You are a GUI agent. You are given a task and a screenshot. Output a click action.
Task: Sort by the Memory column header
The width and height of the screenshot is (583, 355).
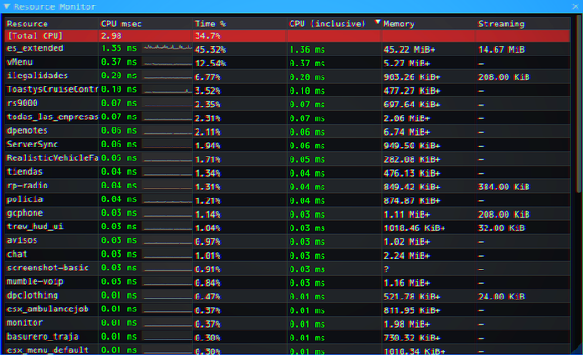(399, 25)
